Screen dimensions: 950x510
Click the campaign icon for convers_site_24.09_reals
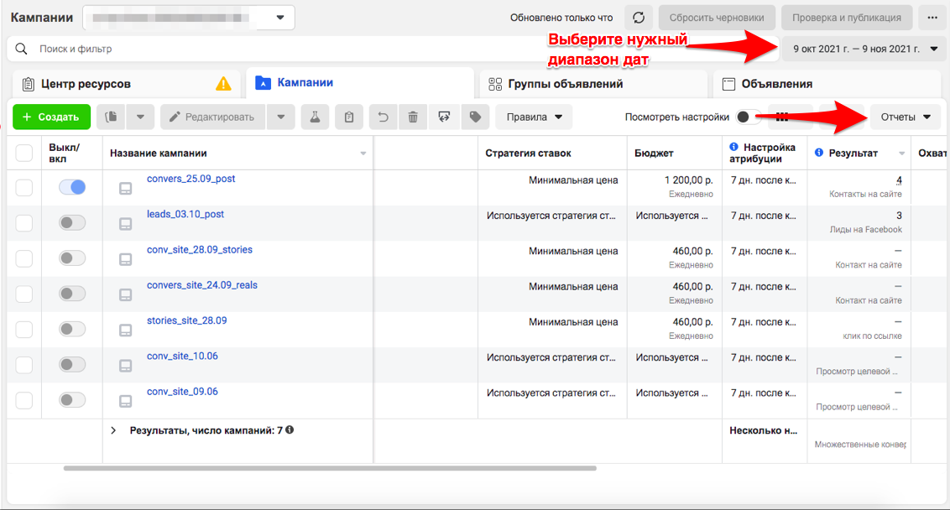[x=125, y=295]
